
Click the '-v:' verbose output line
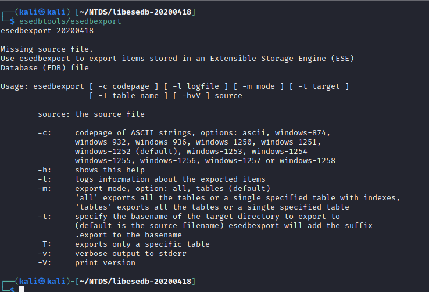pos(112,254)
